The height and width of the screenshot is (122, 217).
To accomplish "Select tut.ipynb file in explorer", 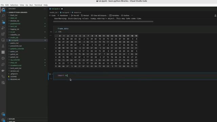I will click(15, 40).
